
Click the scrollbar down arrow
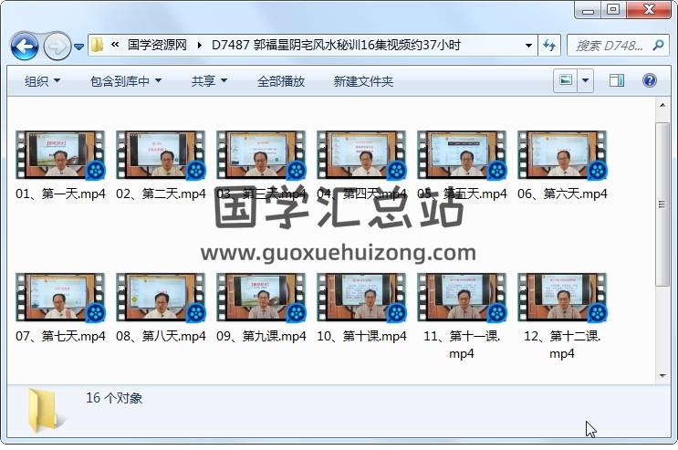pos(662,375)
